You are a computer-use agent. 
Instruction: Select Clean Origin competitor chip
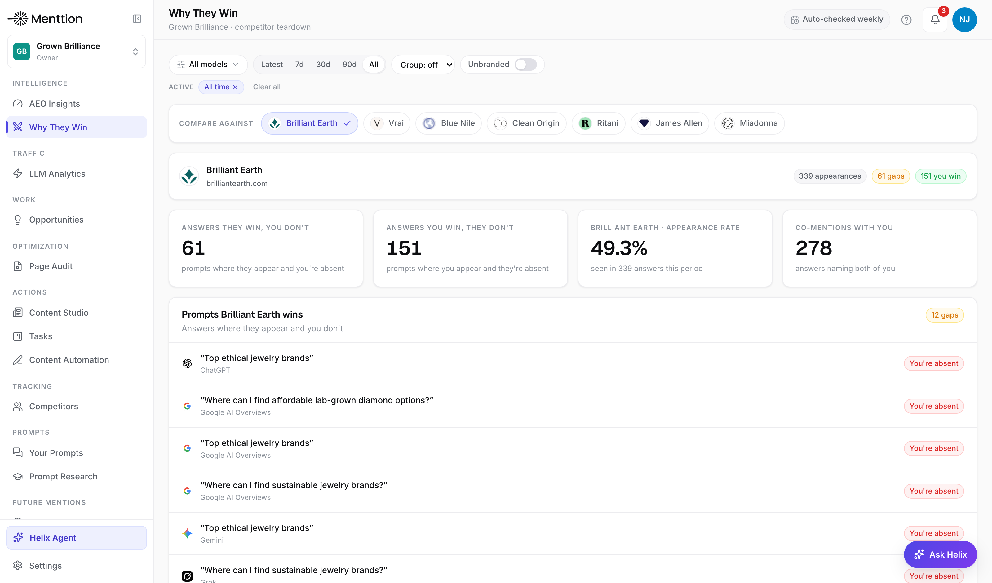tap(526, 123)
